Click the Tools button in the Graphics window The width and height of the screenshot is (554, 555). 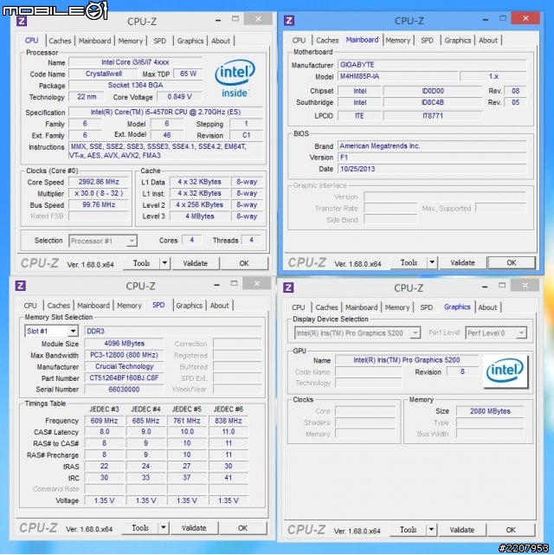[x=409, y=530]
